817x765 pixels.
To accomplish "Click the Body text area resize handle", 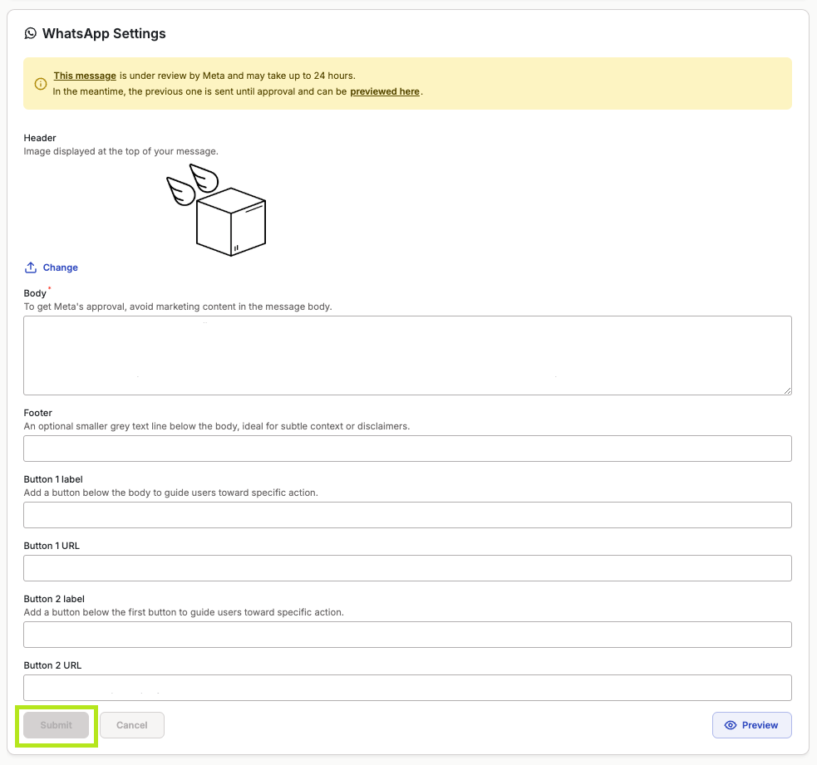I will tap(787, 390).
